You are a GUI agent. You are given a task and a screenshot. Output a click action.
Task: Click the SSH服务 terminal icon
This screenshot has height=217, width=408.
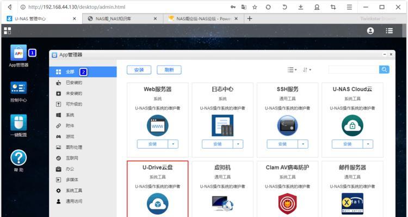pyautogui.click(x=287, y=126)
